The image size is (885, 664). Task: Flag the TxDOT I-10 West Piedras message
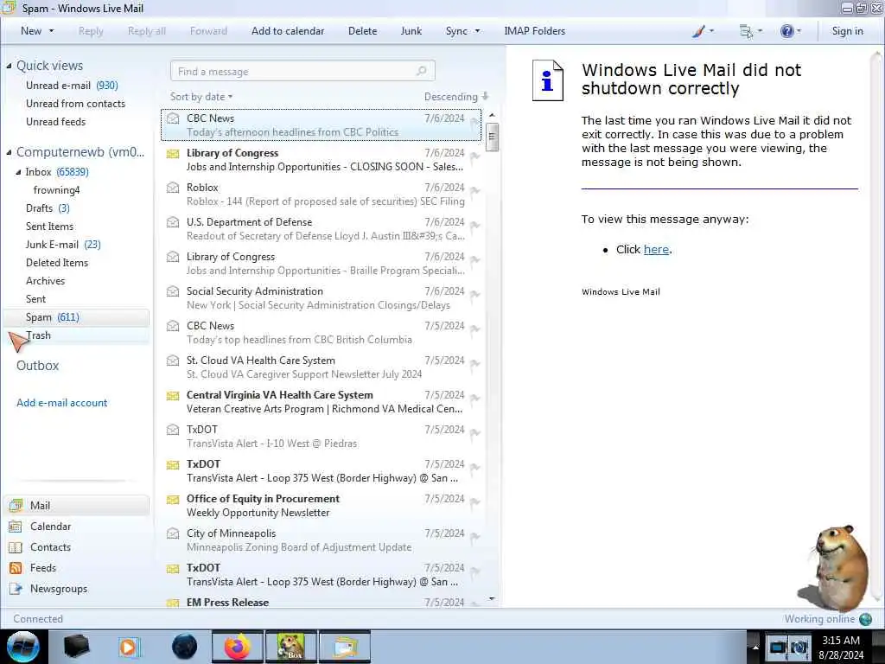(475, 433)
